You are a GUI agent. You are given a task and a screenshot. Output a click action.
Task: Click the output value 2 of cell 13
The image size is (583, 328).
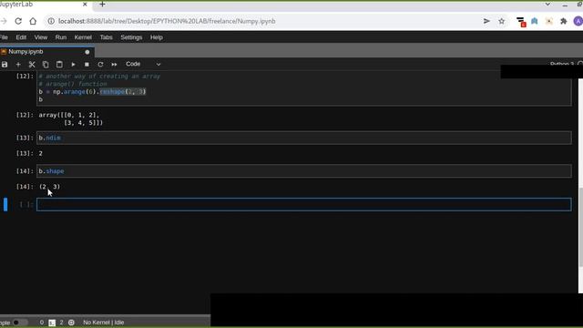40,153
